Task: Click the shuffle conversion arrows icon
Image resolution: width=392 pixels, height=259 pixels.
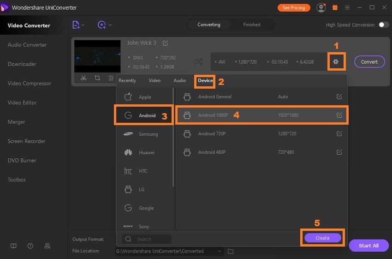Action: pyautogui.click(x=199, y=61)
